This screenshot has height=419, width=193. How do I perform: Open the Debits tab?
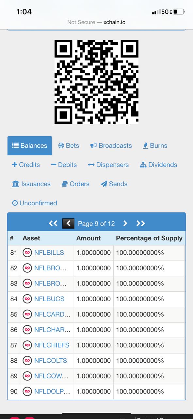click(64, 165)
